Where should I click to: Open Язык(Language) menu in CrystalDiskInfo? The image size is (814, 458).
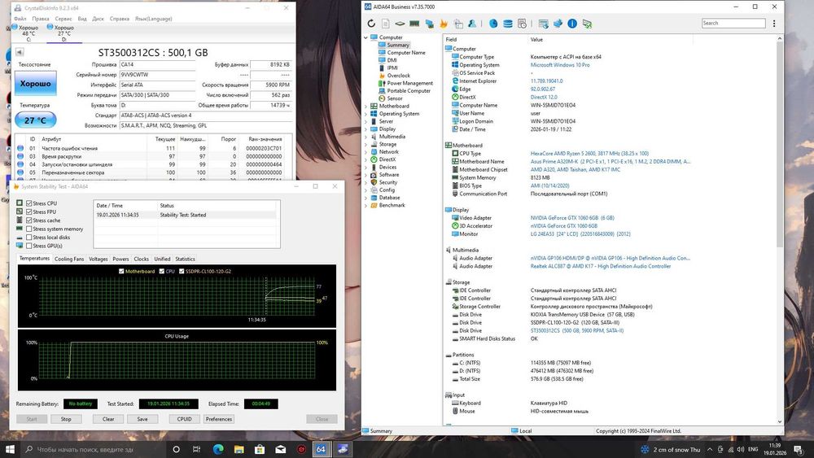point(153,19)
